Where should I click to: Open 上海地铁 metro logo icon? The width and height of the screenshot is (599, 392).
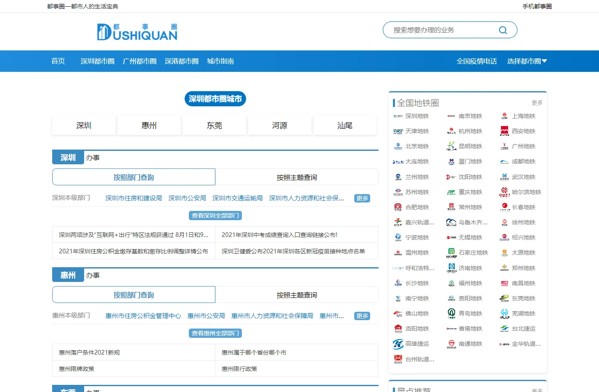pos(504,116)
